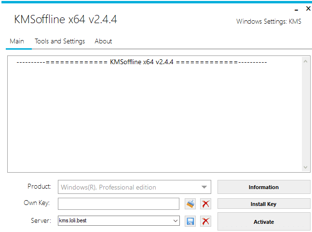The image size is (312, 232).
Task: Expand the Product dropdown list
Action: pyautogui.click(x=204, y=187)
